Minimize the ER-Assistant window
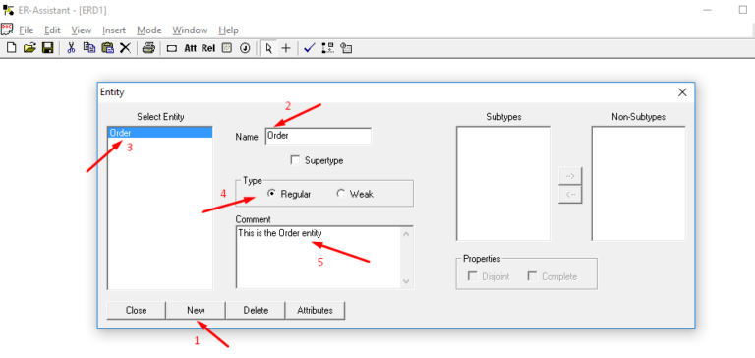This screenshot has width=755, height=358. [708, 10]
